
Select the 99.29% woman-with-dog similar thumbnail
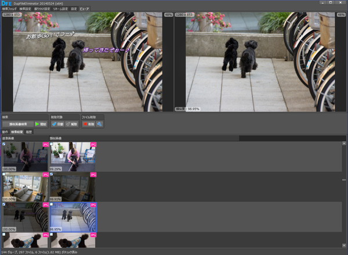(x=73, y=157)
